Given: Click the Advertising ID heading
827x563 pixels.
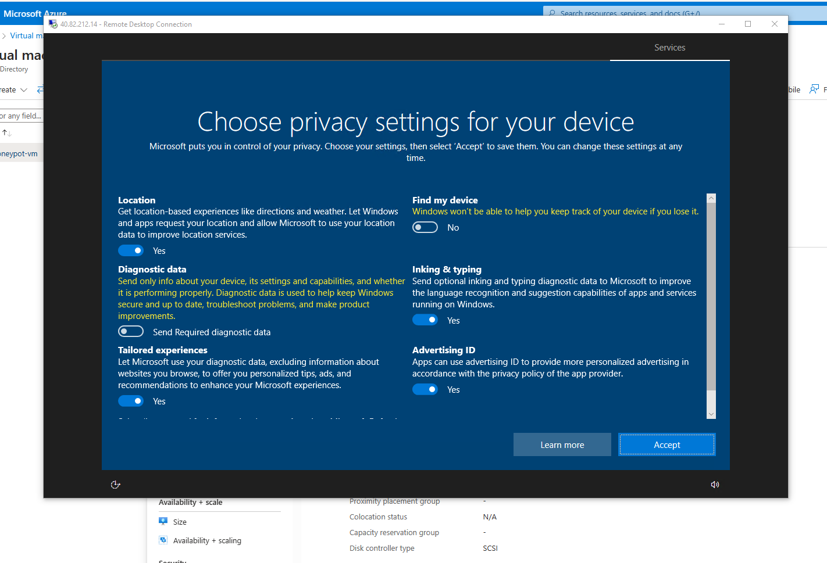Looking at the screenshot, I should [444, 350].
